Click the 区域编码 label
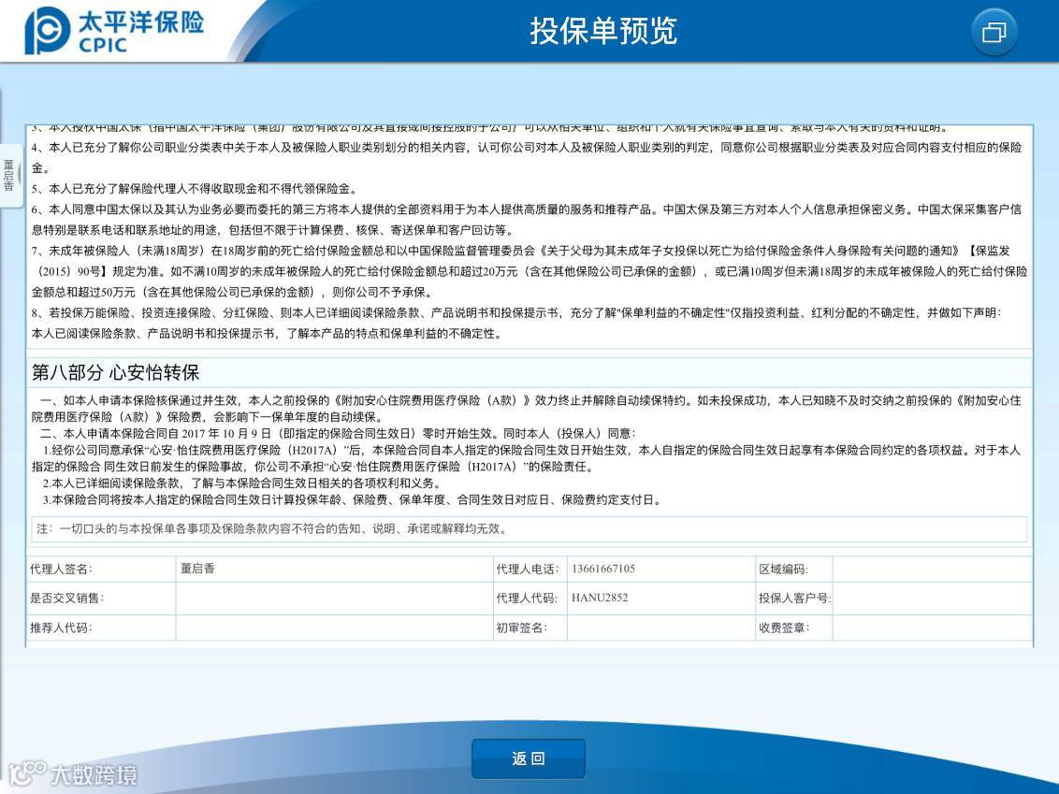The height and width of the screenshot is (794, 1059). 783,570
